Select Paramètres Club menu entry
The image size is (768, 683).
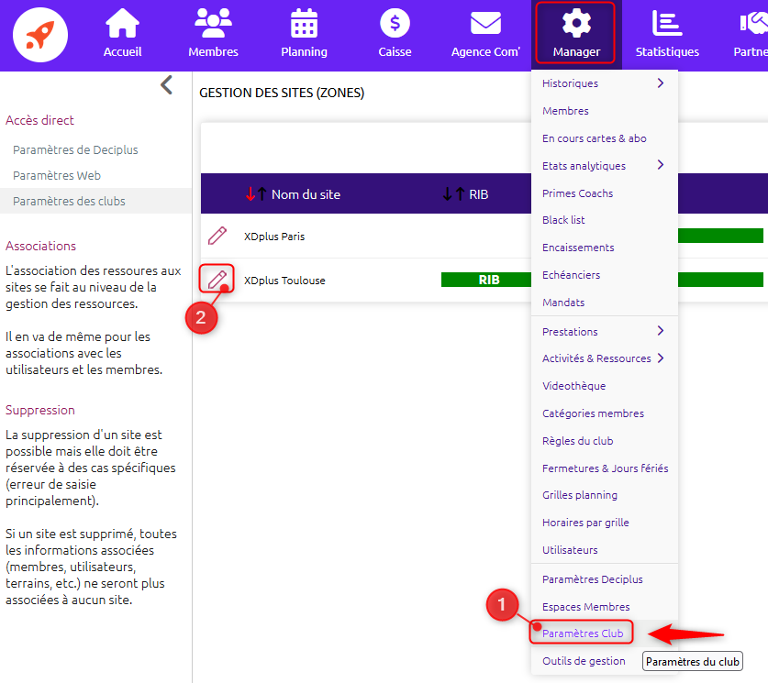(x=583, y=633)
